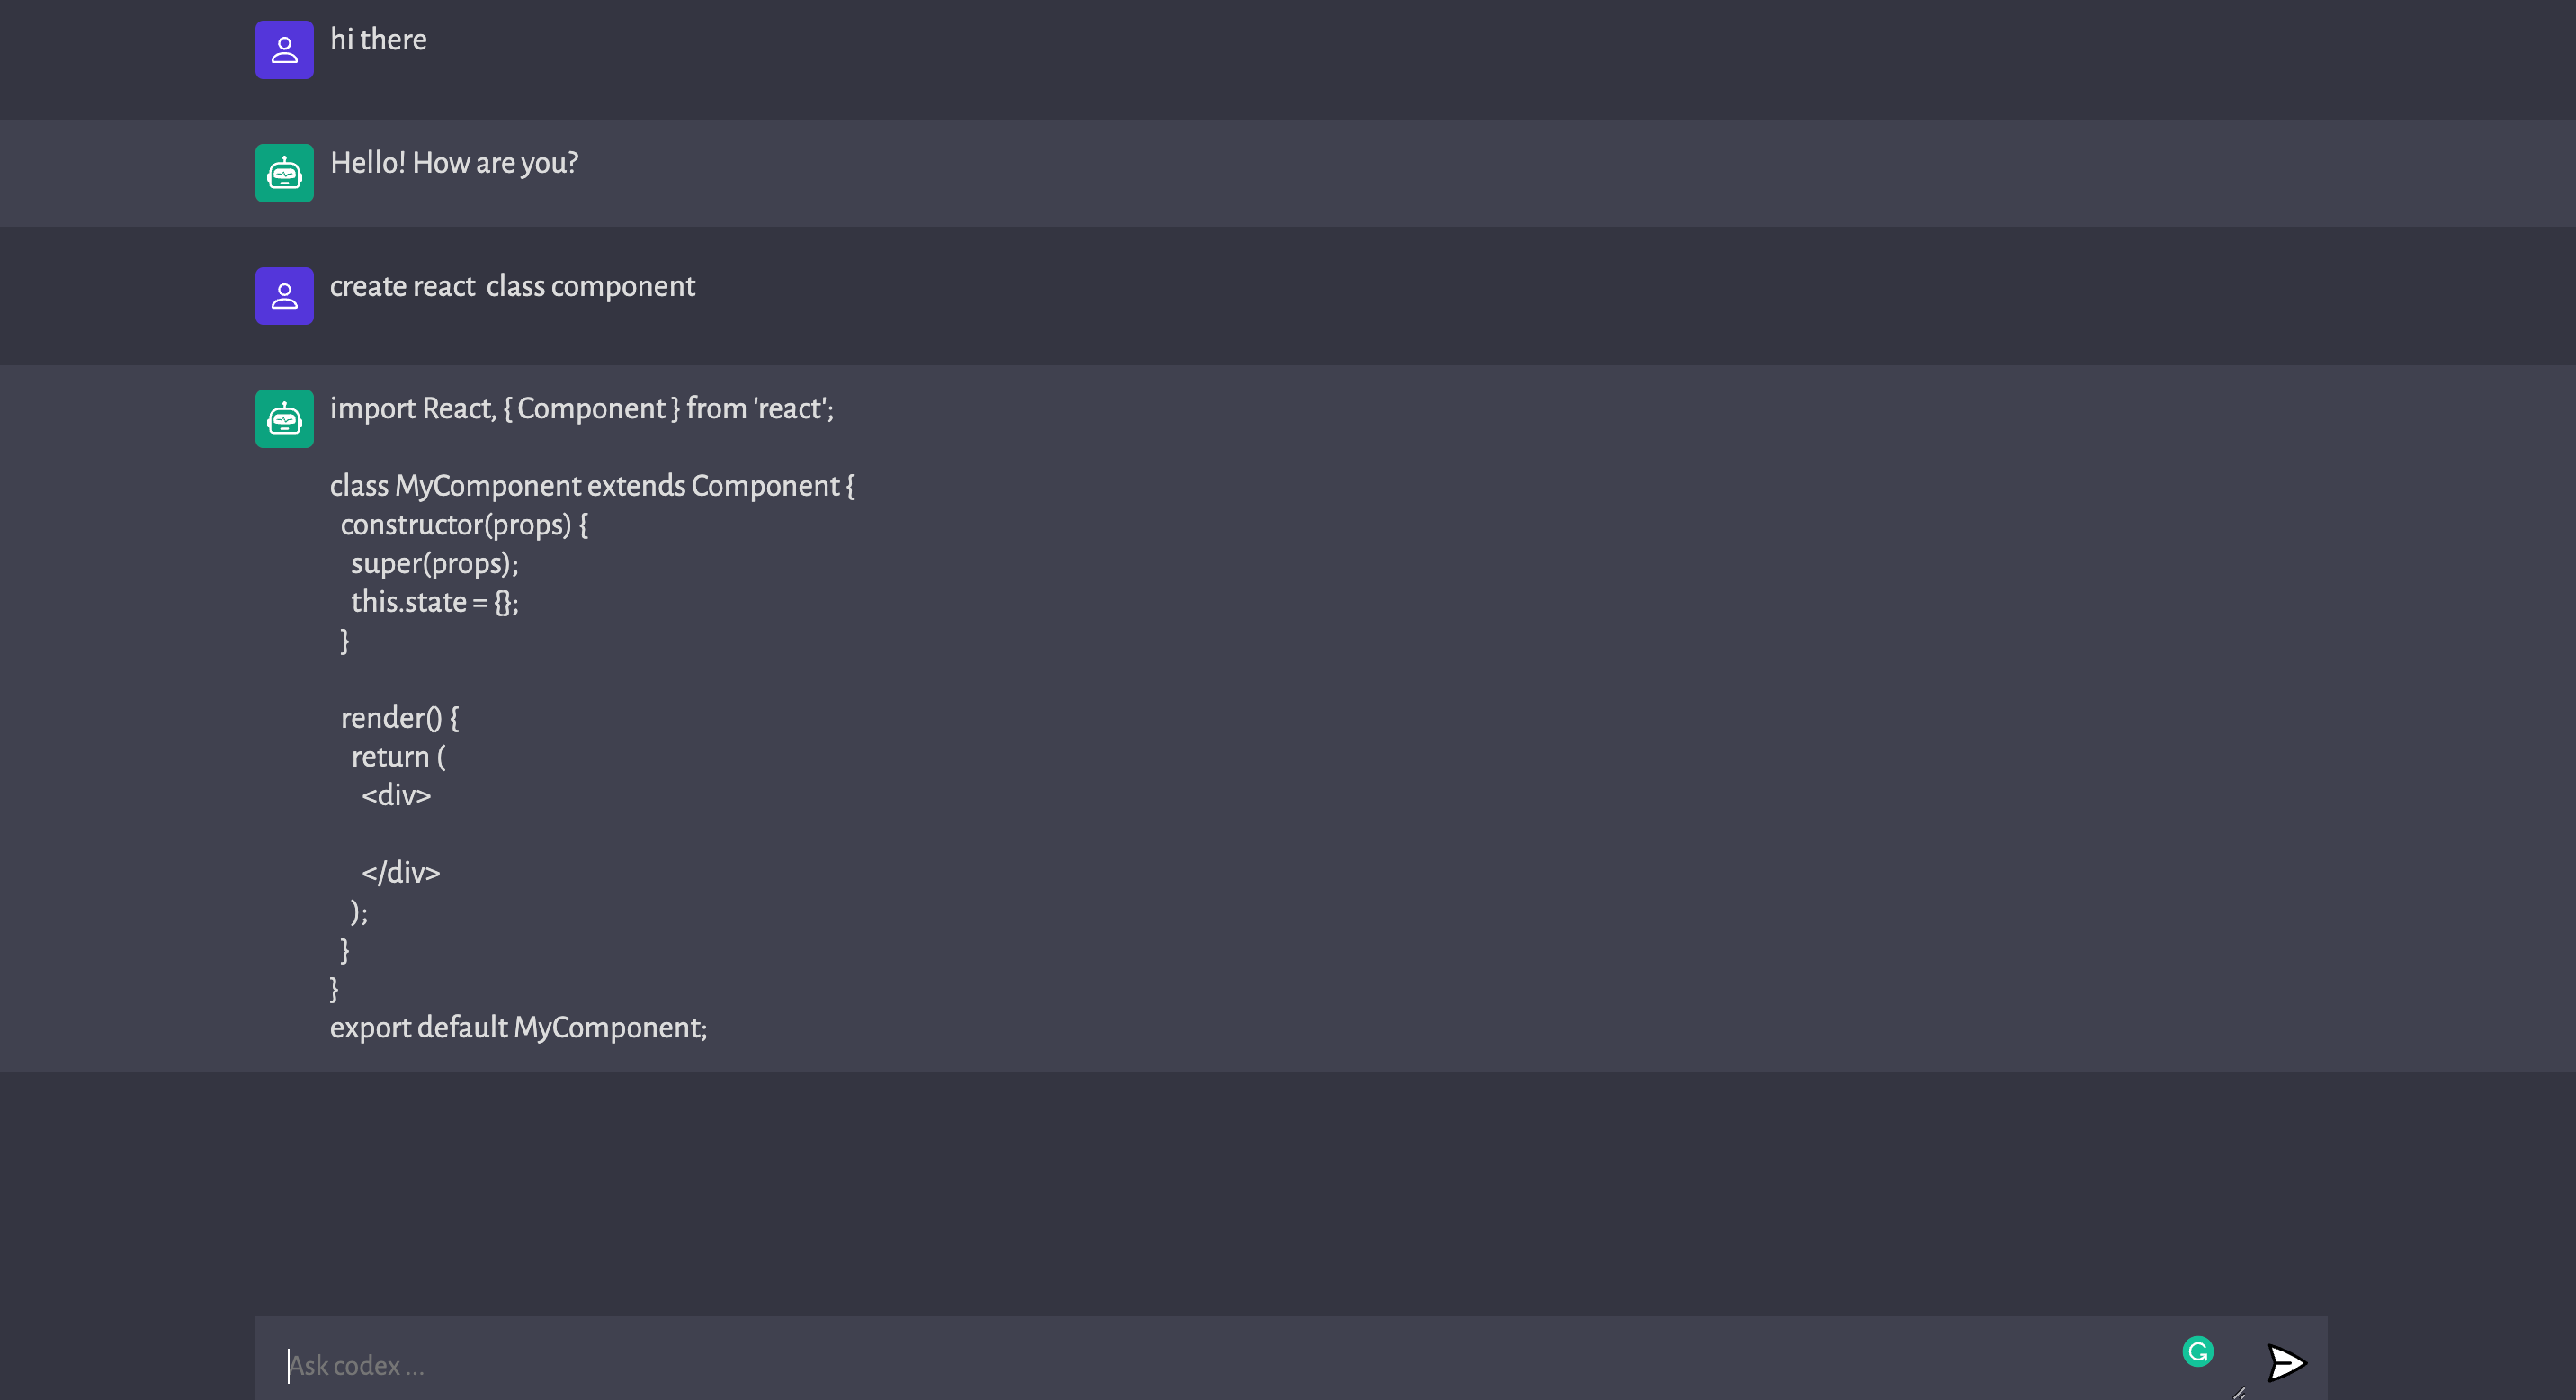Click the 'export default MyComponent;' line
The height and width of the screenshot is (1400, 2576).
pos(518,1028)
